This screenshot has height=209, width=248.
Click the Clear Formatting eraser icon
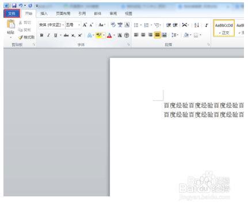point(113,25)
